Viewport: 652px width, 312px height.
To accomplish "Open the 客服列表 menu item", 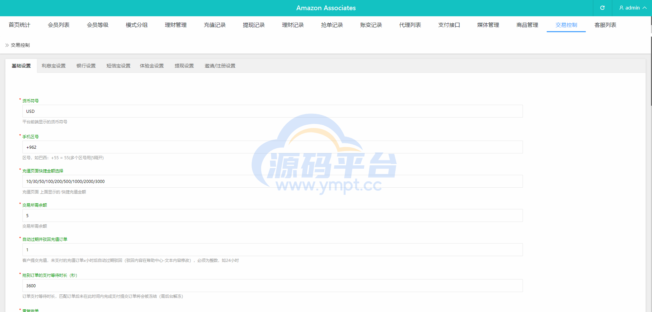I will point(605,25).
